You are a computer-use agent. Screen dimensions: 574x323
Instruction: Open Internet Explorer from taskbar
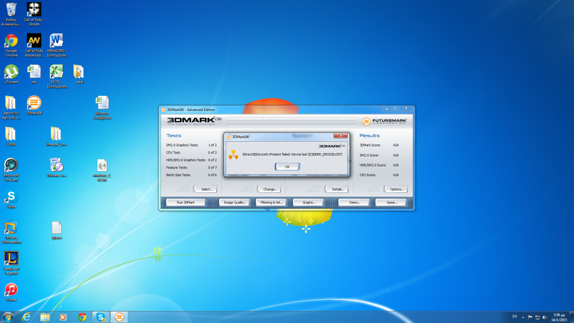pyautogui.click(x=26, y=317)
